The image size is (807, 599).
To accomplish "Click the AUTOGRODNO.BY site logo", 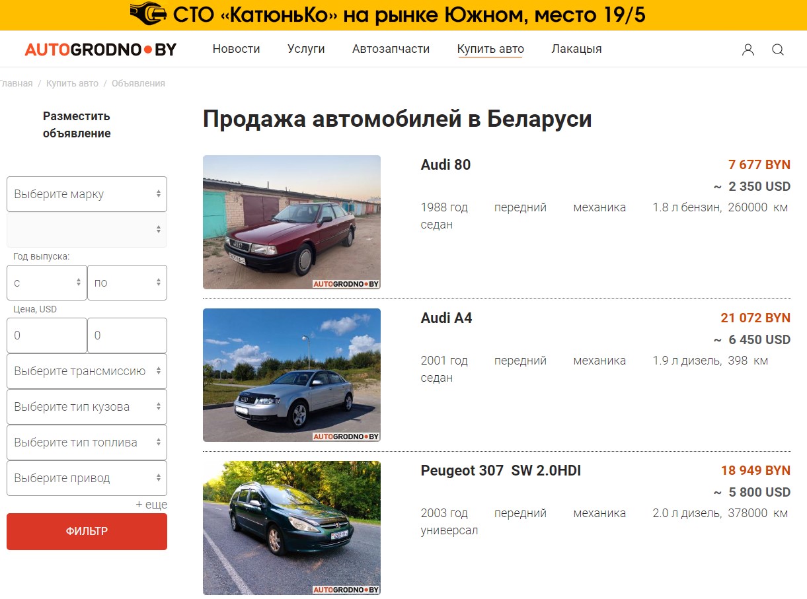I will click(100, 49).
